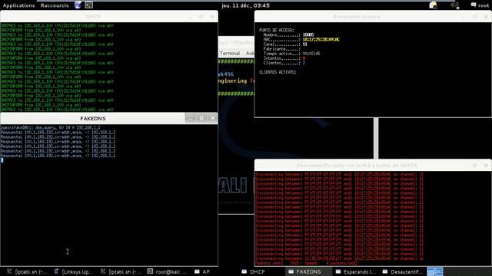The width and height of the screenshot is (492, 276).
Task: Close the FAKEDNS window
Action: click(212, 118)
